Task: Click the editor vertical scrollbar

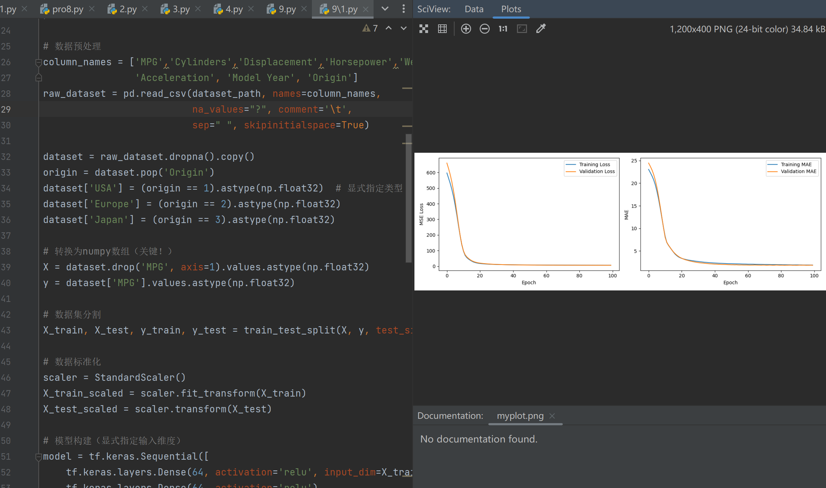Action: pos(408,198)
